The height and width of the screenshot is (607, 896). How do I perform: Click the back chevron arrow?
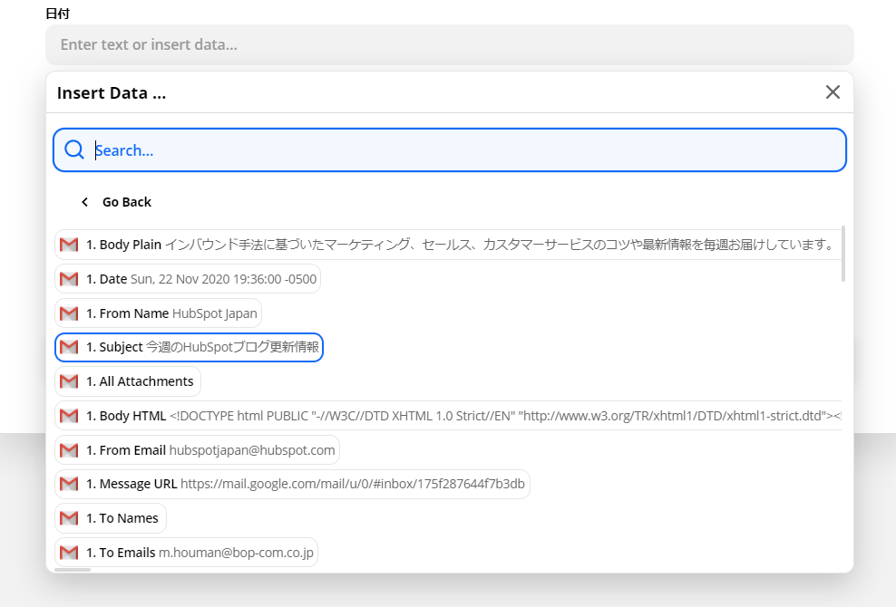pyautogui.click(x=85, y=202)
